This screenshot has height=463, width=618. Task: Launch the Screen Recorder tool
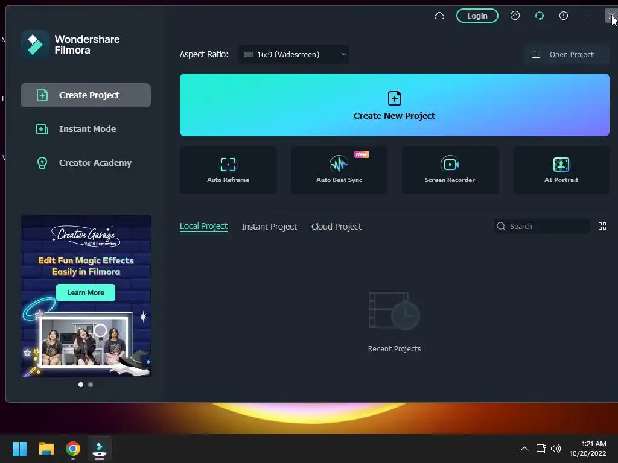(450, 169)
